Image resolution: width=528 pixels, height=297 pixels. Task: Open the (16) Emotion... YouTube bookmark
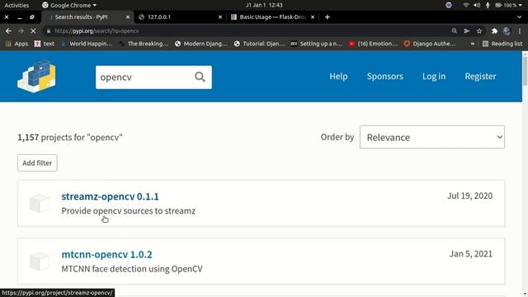[373, 44]
